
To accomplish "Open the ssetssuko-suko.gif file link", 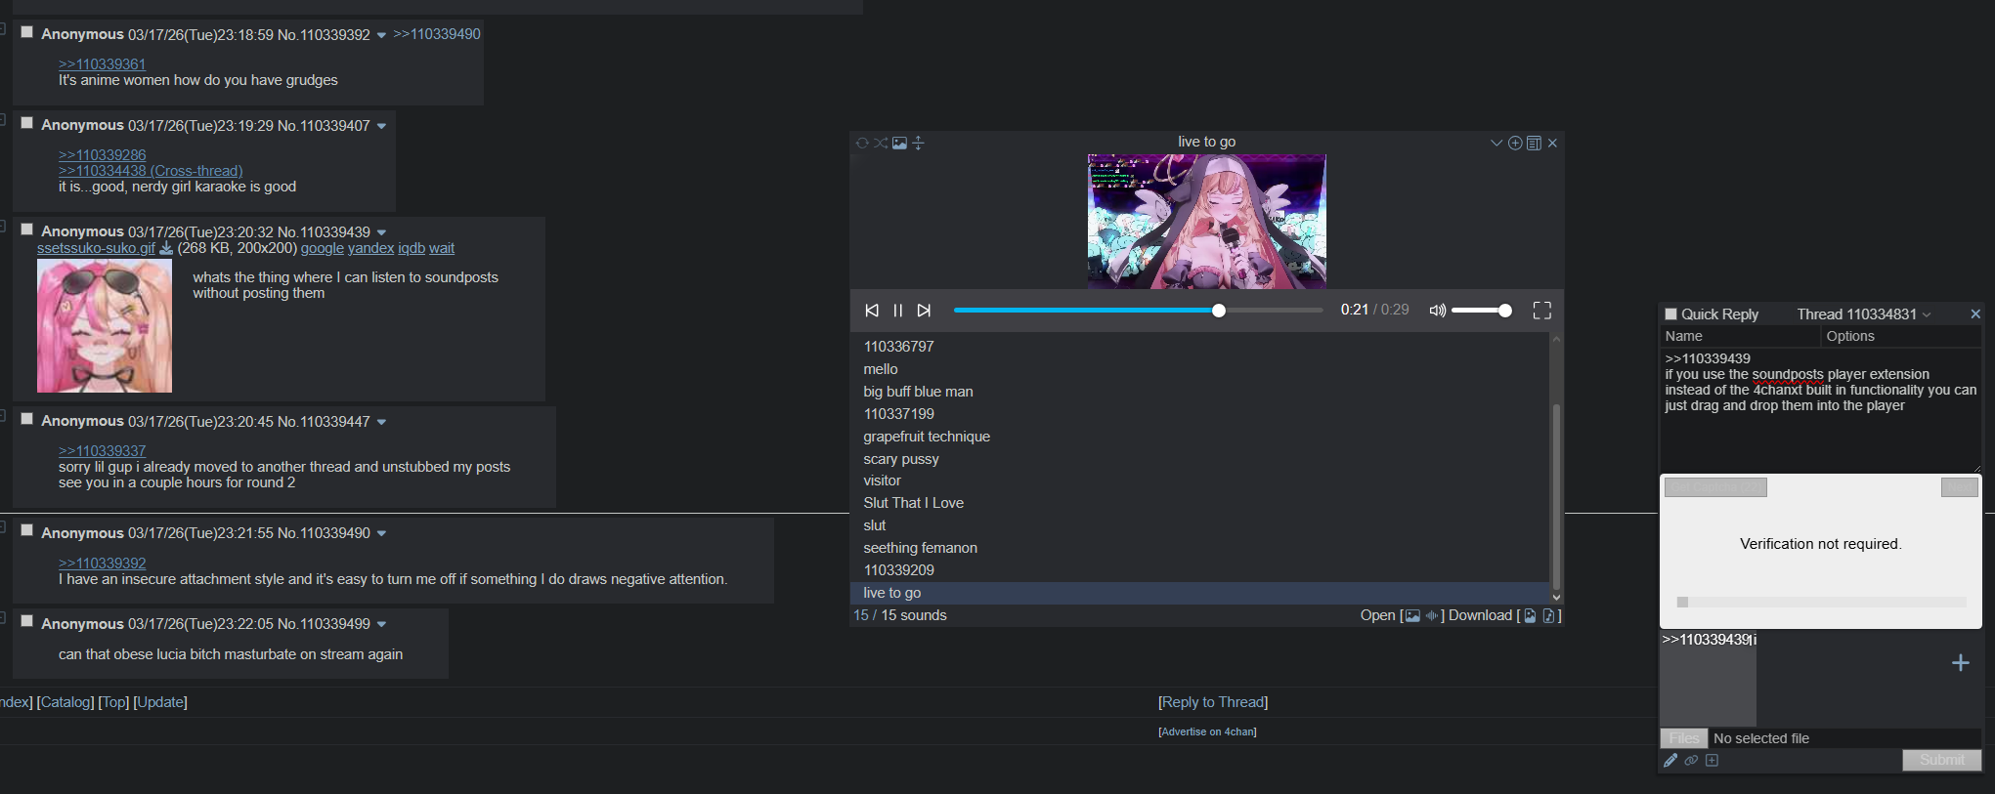I will point(96,248).
